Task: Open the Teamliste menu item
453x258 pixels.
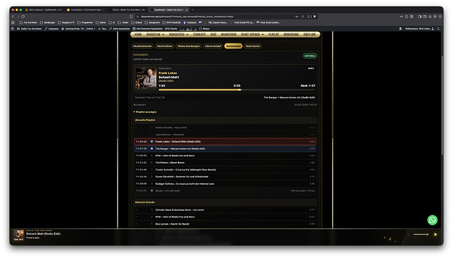Action: (x=199, y=34)
